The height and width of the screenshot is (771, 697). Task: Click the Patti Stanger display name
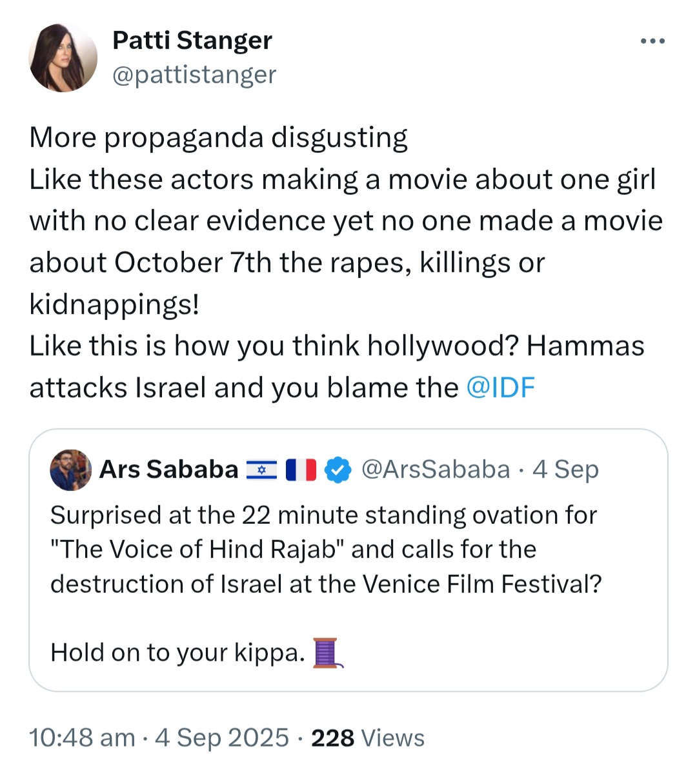(192, 40)
